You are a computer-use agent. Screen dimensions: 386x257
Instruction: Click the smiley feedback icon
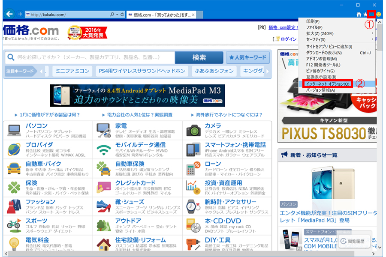click(x=379, y=15)
